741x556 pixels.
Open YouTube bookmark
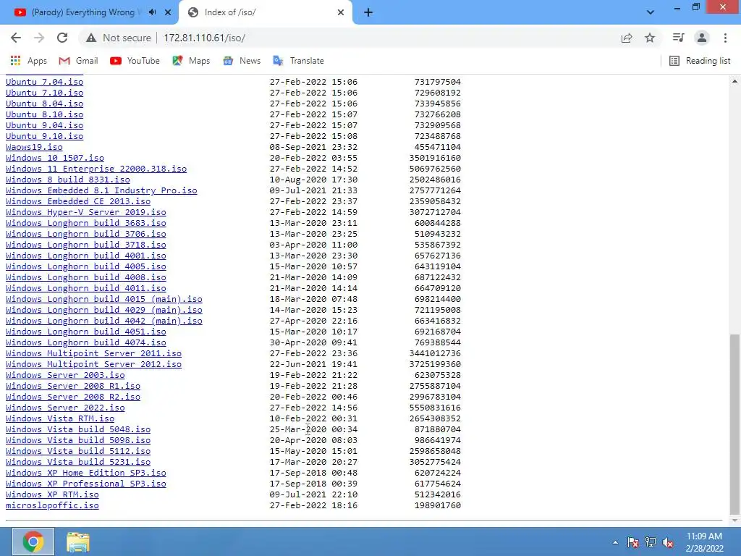coord(135,61)
